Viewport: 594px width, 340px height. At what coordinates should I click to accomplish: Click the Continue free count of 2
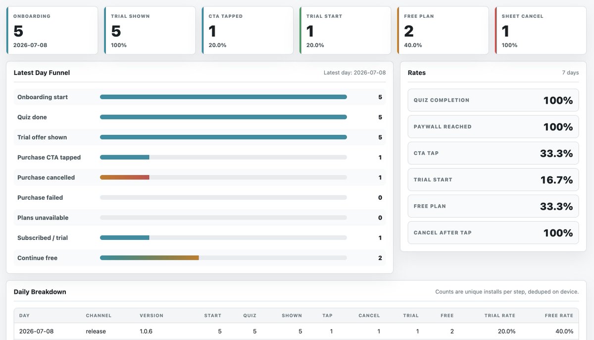pyautogui.click(x=380, y=258)
